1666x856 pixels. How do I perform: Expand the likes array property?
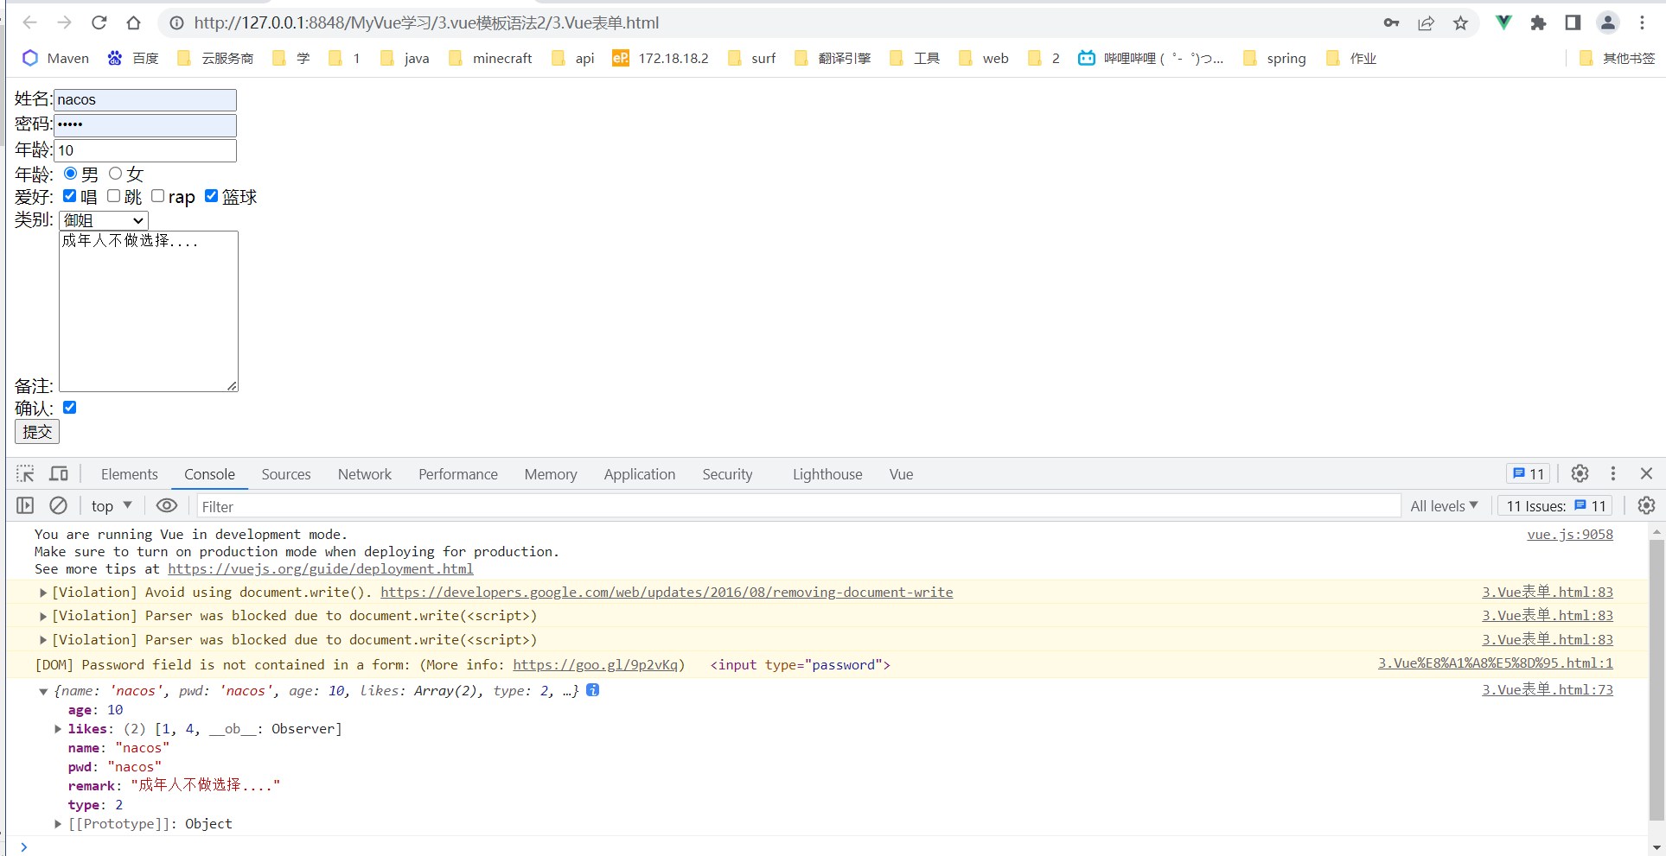[x=58, y=729]
